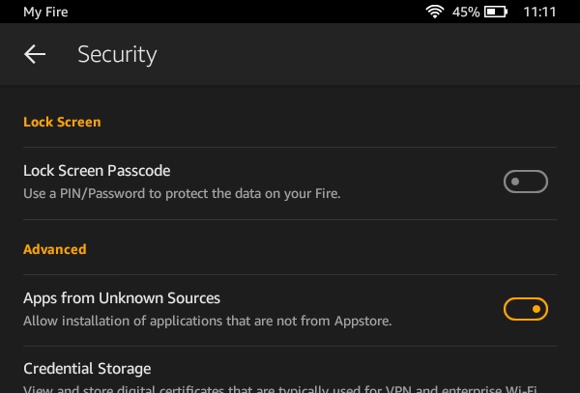Tap the Credential Storage heading text
The image size is (580, 393).
pyautogui.click(x=87, y=369)
